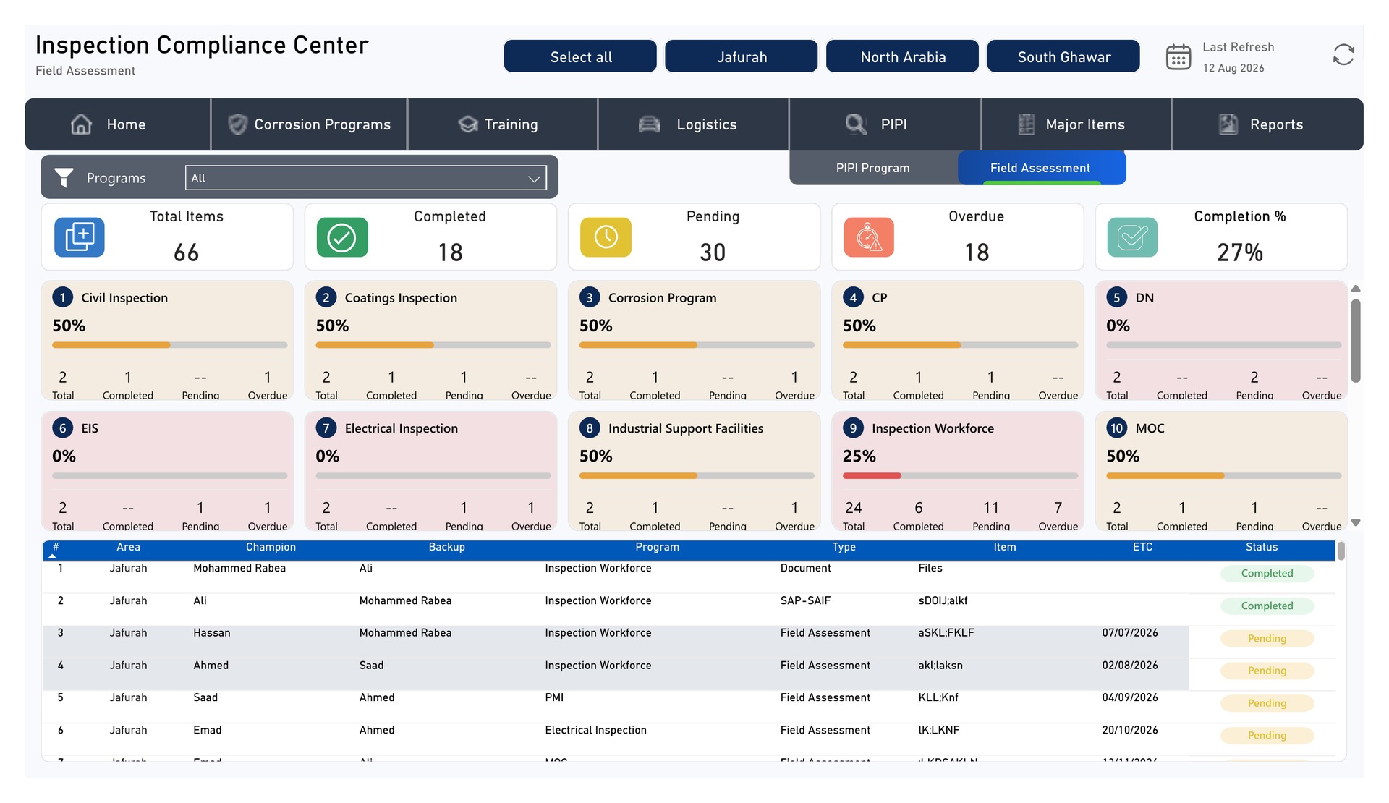Click the Completion % teal icon
This screenshot has width=1389, height=803.
coord(1132,237)
